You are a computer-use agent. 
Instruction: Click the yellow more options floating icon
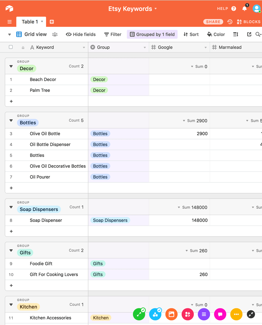(x=236, y=314)
